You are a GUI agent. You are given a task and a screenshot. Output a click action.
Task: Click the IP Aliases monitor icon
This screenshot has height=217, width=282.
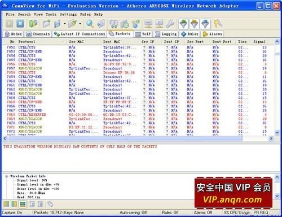tap(160, 24)
